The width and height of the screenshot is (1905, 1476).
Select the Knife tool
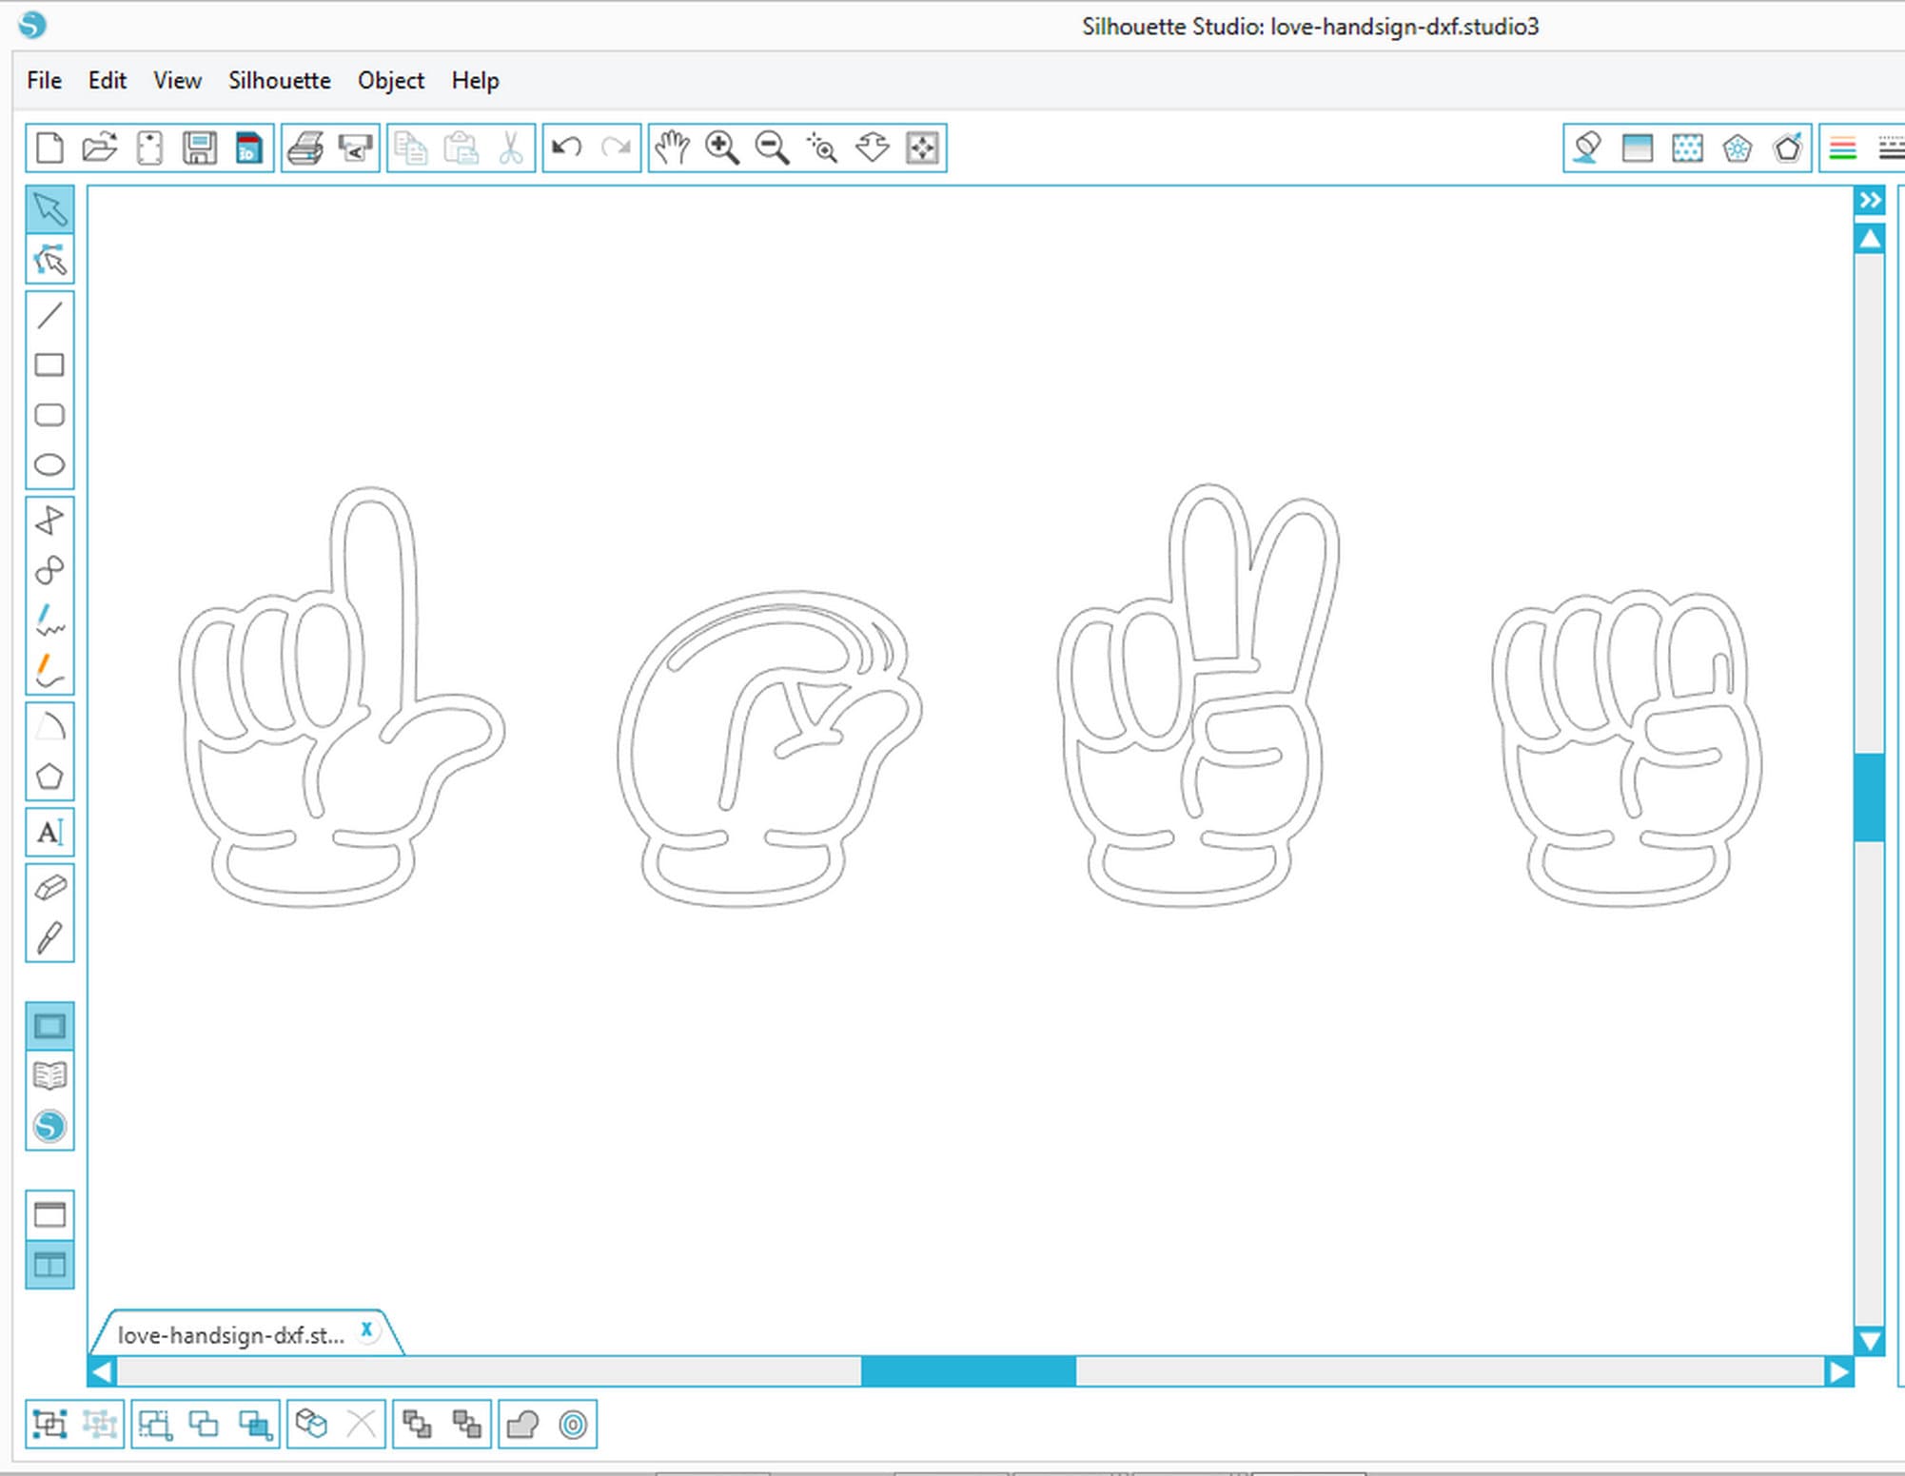click(x=49, y=937)
